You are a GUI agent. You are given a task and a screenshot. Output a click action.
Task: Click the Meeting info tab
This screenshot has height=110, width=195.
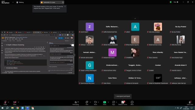tap(20, 2)
